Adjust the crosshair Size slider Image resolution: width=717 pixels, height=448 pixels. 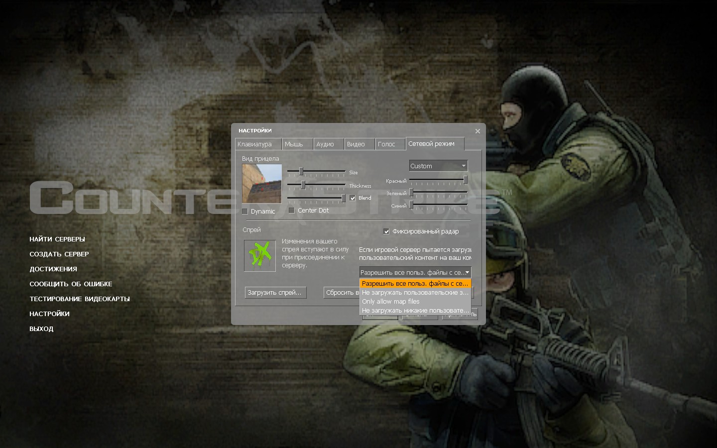[x=316, y=171]
